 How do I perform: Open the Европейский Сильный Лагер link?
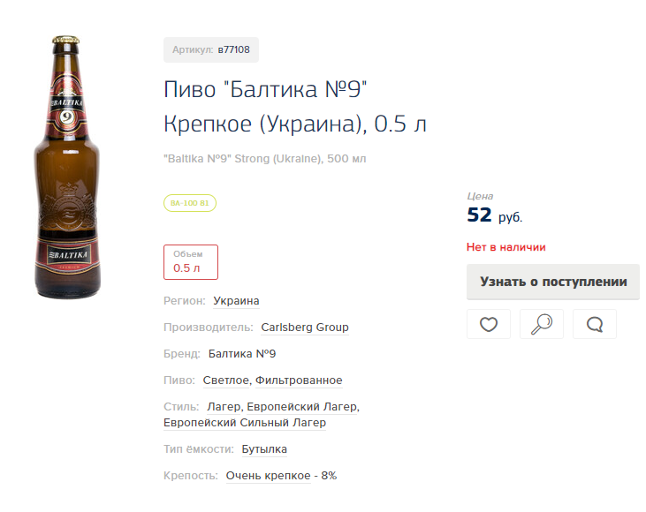245,423
